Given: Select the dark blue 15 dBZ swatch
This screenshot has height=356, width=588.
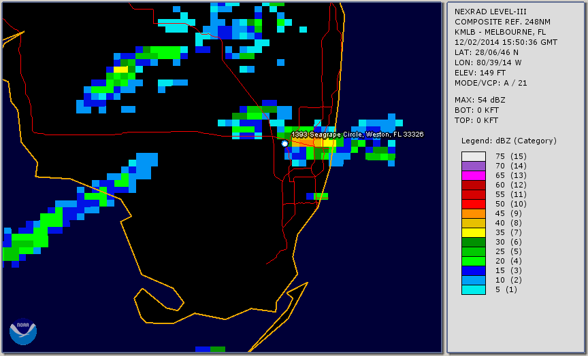Looking at the screenshot, I should click(x=473, y=270).
